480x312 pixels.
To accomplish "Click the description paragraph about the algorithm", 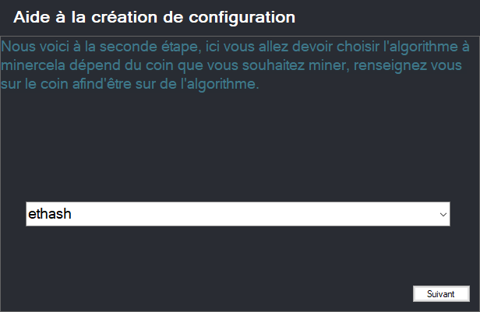I will pos(235,65).
